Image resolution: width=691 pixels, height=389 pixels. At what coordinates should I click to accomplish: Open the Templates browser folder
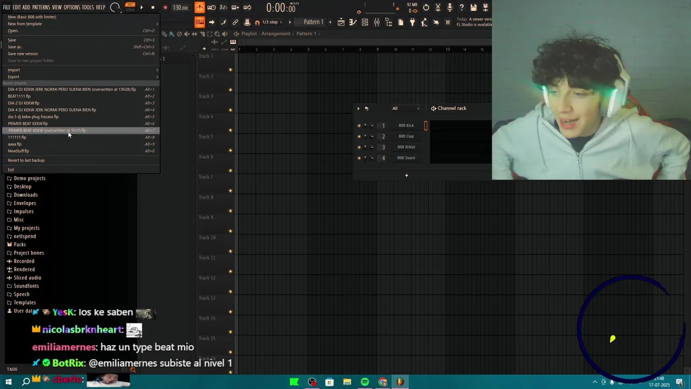[24, 303]
